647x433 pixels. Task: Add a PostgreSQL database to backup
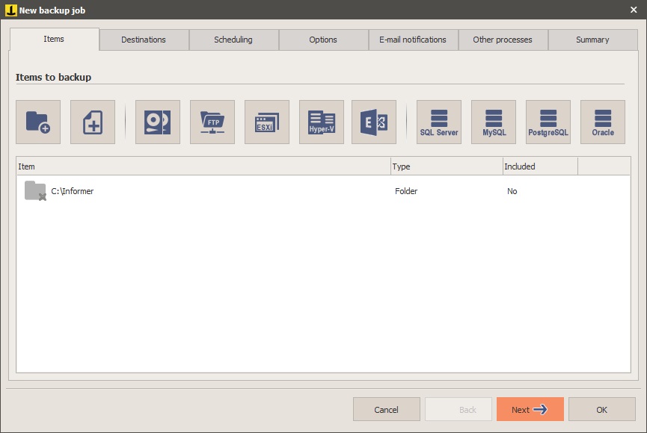tap(548, 121)
